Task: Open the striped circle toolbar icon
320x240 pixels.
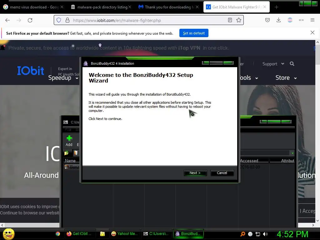Action: point(290,20)
